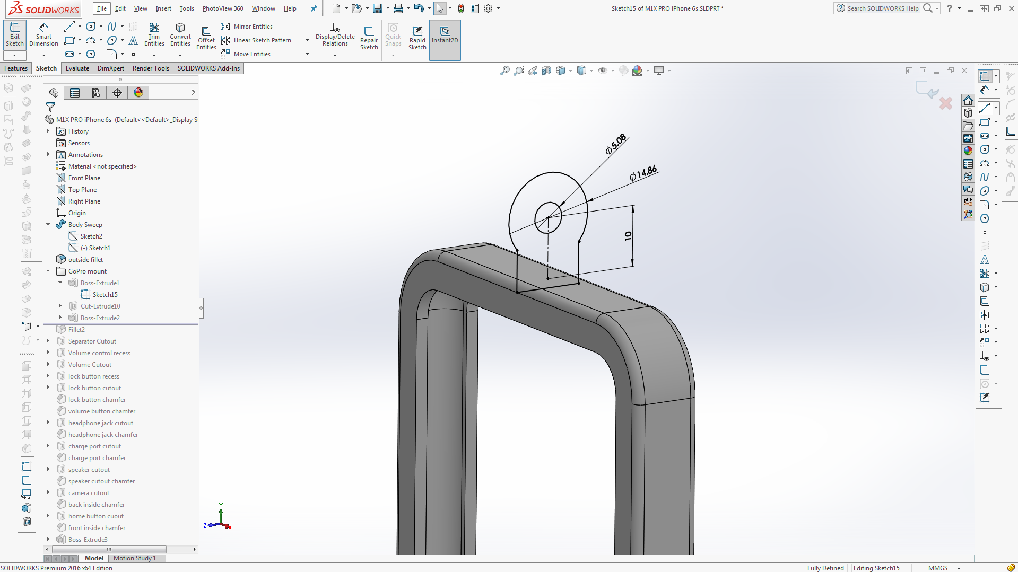Image resolution: width=1018 pixels, height=572 pixels.
Task: Expand the manager pane tabs chevron
Action: [x=193, y=93]
